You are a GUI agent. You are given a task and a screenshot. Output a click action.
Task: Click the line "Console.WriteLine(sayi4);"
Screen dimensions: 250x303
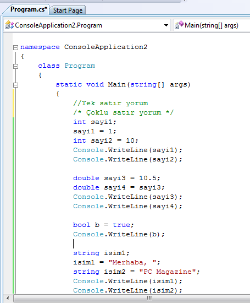point(127,206)
